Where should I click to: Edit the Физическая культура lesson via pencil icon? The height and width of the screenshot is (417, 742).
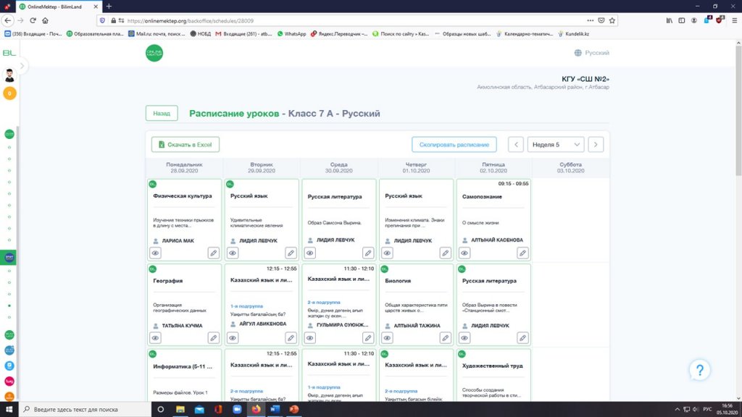tap(213, 253)
